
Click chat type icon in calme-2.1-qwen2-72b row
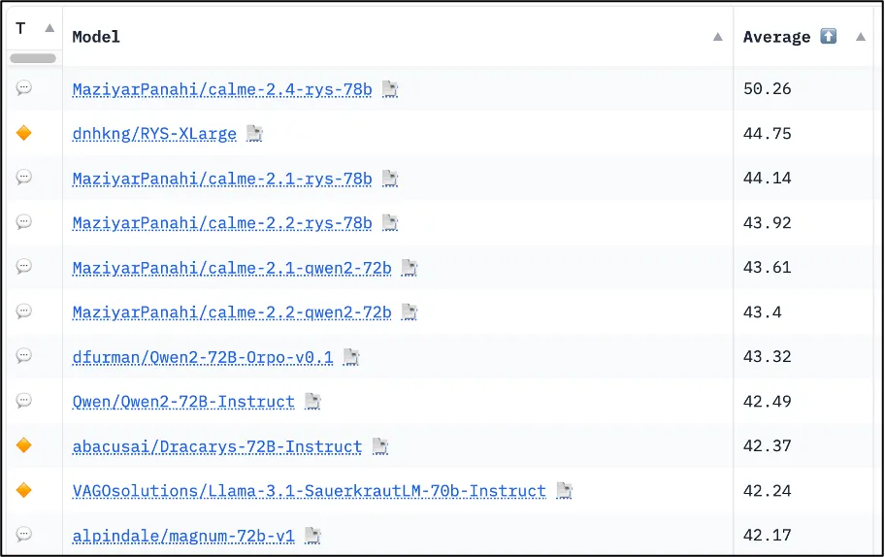click(x=23, y=266)
